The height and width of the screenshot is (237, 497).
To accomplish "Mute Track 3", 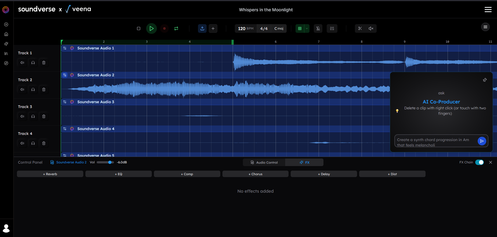I will coord(22,116).
